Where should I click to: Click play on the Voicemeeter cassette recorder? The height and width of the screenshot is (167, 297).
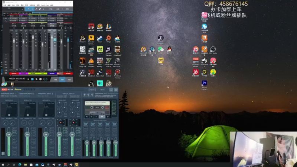pyautogui.click(x=96, y=117)
